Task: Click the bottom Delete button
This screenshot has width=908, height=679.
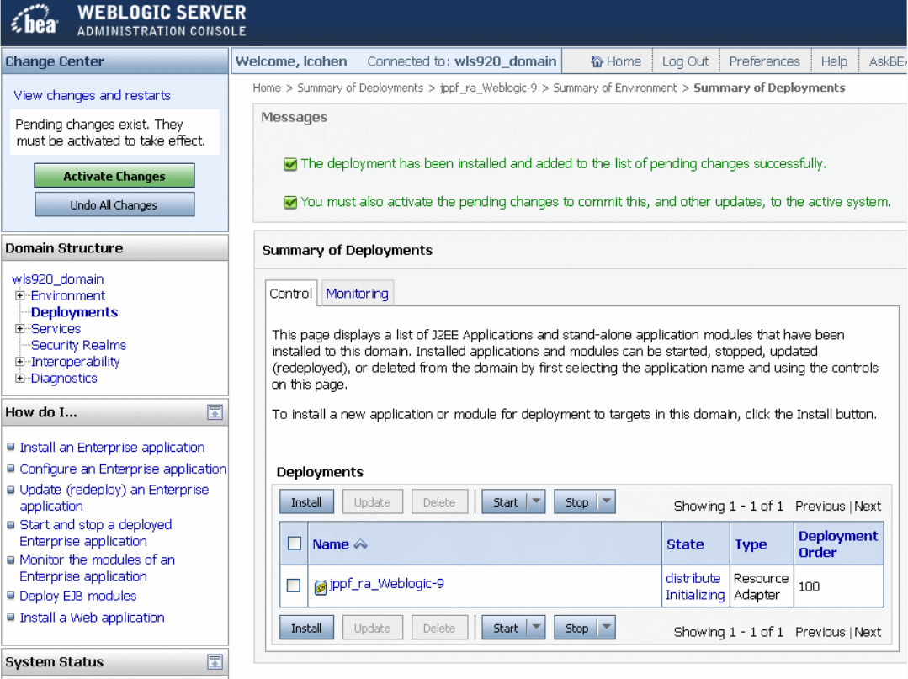Action: click(439, 628)
